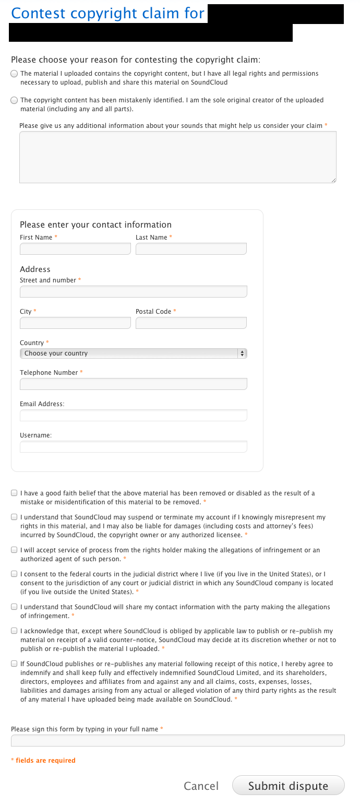Check the good faith belief checkbox
360x805 pixels.
[14, 493]
